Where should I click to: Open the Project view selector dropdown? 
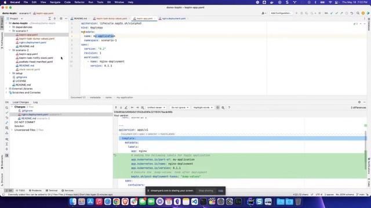(x=15, y=18)
